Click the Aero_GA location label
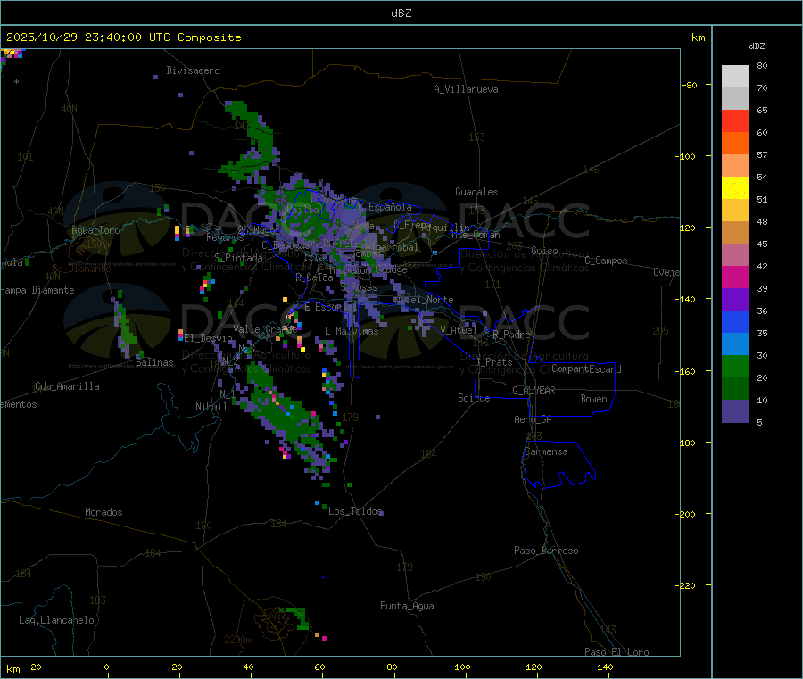This screenshot has width=803, height=679. pyautogui.click(x=534, y=419)
